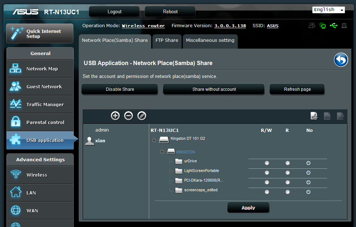Click Disable Share button
The height and width of the screenshot is (227, 356).
pos(120,89)
